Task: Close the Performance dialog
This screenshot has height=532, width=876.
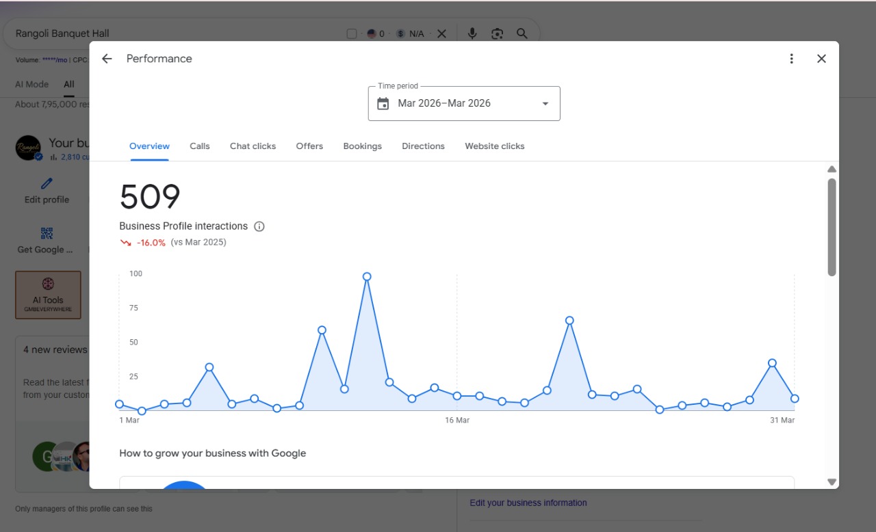Action: pos(821,59)
